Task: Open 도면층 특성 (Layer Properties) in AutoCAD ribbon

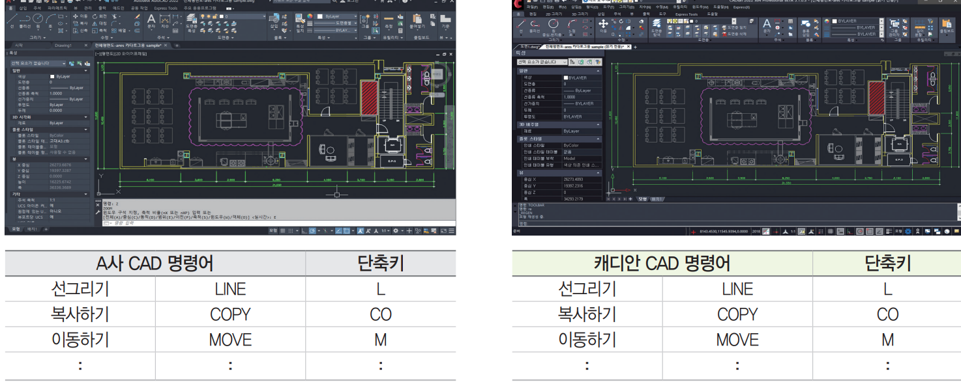Action: (191, 23)
